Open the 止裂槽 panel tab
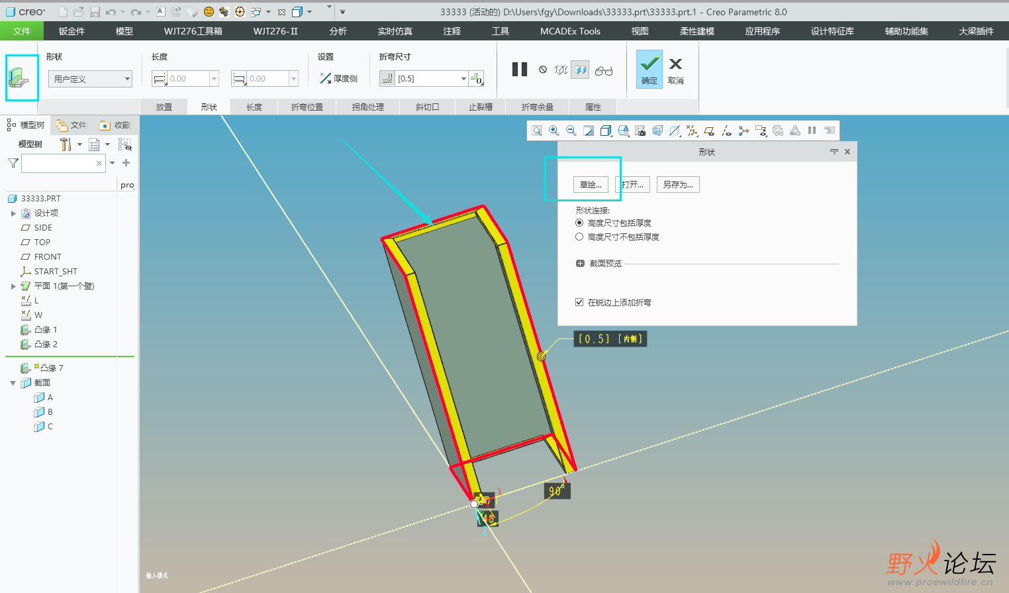Screen dimensions: 1009x593 coord(481,107)
